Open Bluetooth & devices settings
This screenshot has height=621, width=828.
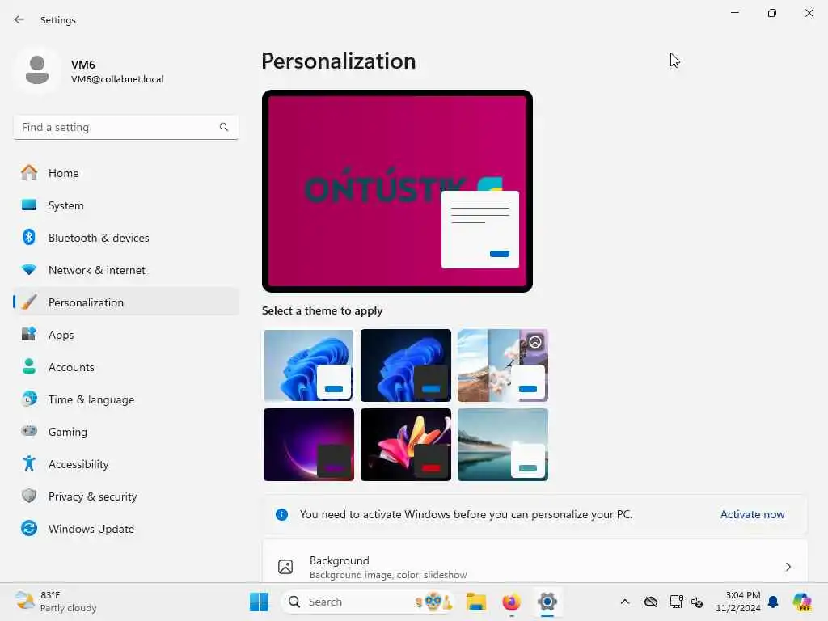tap(126, 238)
